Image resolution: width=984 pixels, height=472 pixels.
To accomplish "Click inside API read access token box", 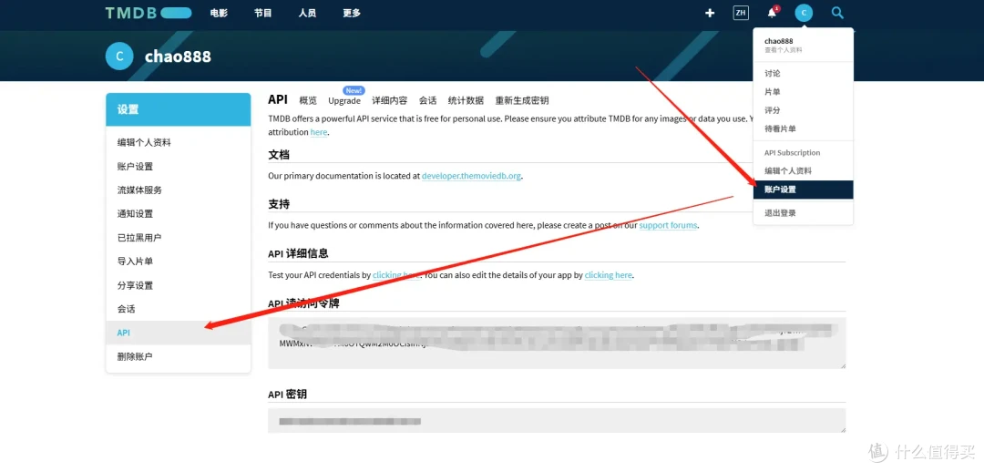I will (557, 343).
